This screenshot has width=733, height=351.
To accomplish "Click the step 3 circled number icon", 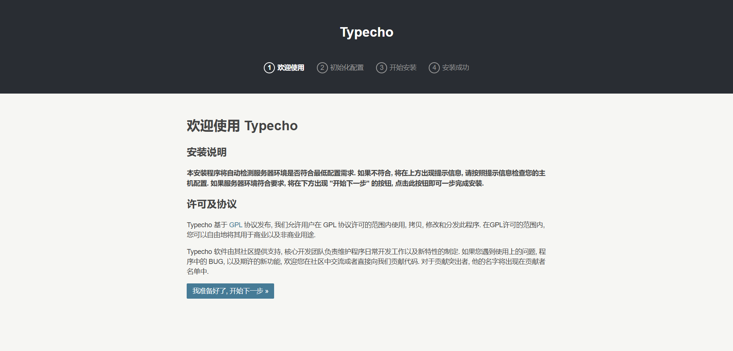I will pos(381,68).
